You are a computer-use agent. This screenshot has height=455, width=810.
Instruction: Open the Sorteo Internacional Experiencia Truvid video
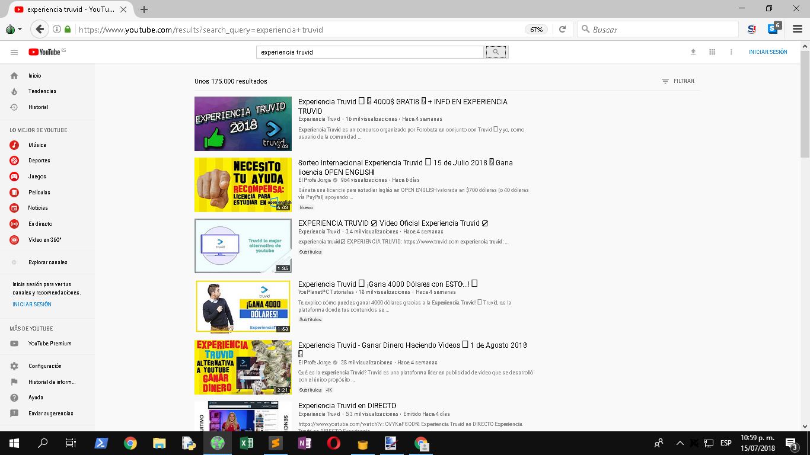pyautogui.click(x=406, y=167)
